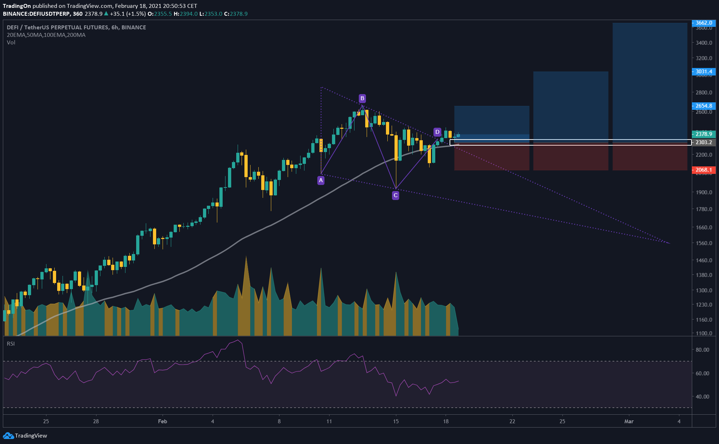Screen dimensions: 719x444
Task: Click the 20EMA,50MA,100EMA,200MA indicator legend
Action: click(46, 35)
